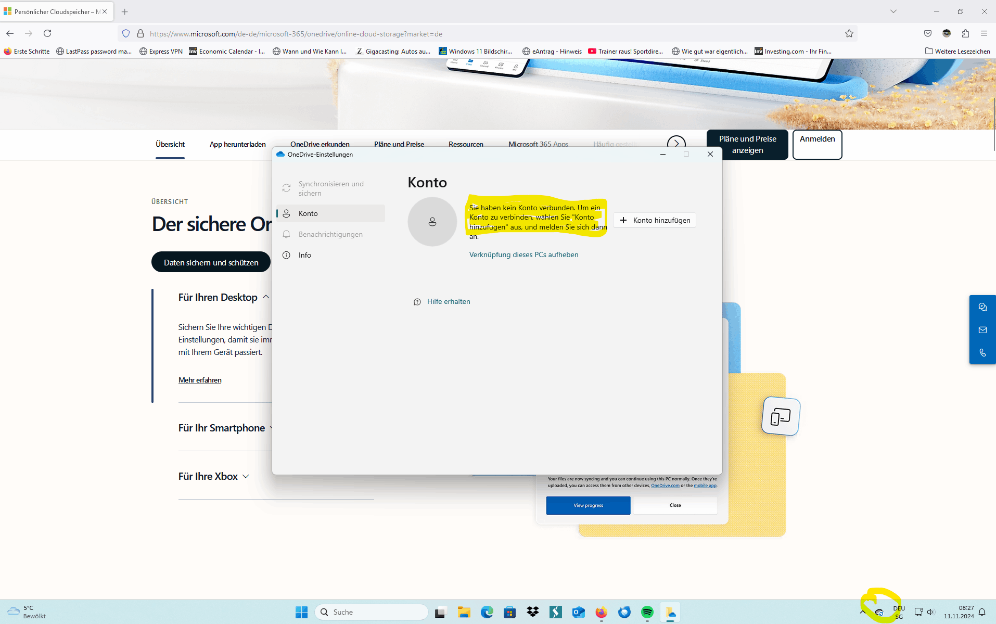The width and height of the screenshot is (996, 624).
Task: Follow Mehr erfahren link
Action: 200,380
